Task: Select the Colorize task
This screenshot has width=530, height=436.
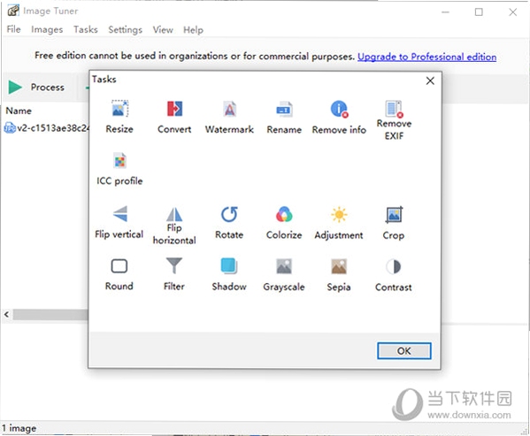Action: [284, 223]
